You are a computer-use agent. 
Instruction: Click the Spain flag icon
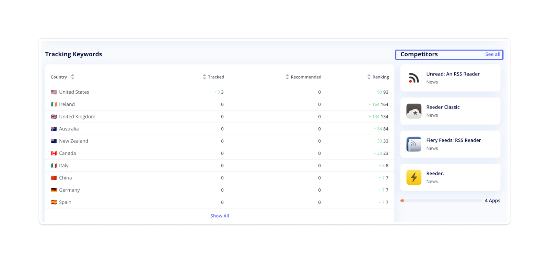[54, 202]
